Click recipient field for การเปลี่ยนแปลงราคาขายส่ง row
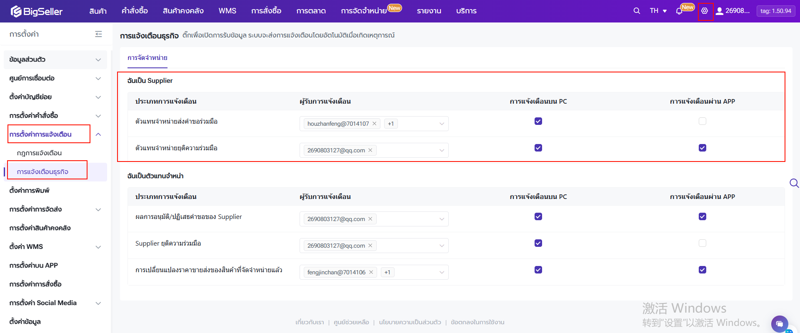The width and height of the screenshot is (800, 333). 417,272
